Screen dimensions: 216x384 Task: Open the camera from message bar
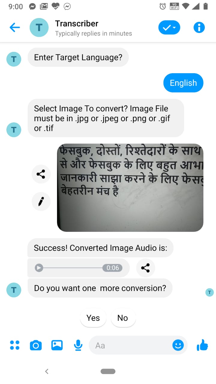(x=36, y=346)
